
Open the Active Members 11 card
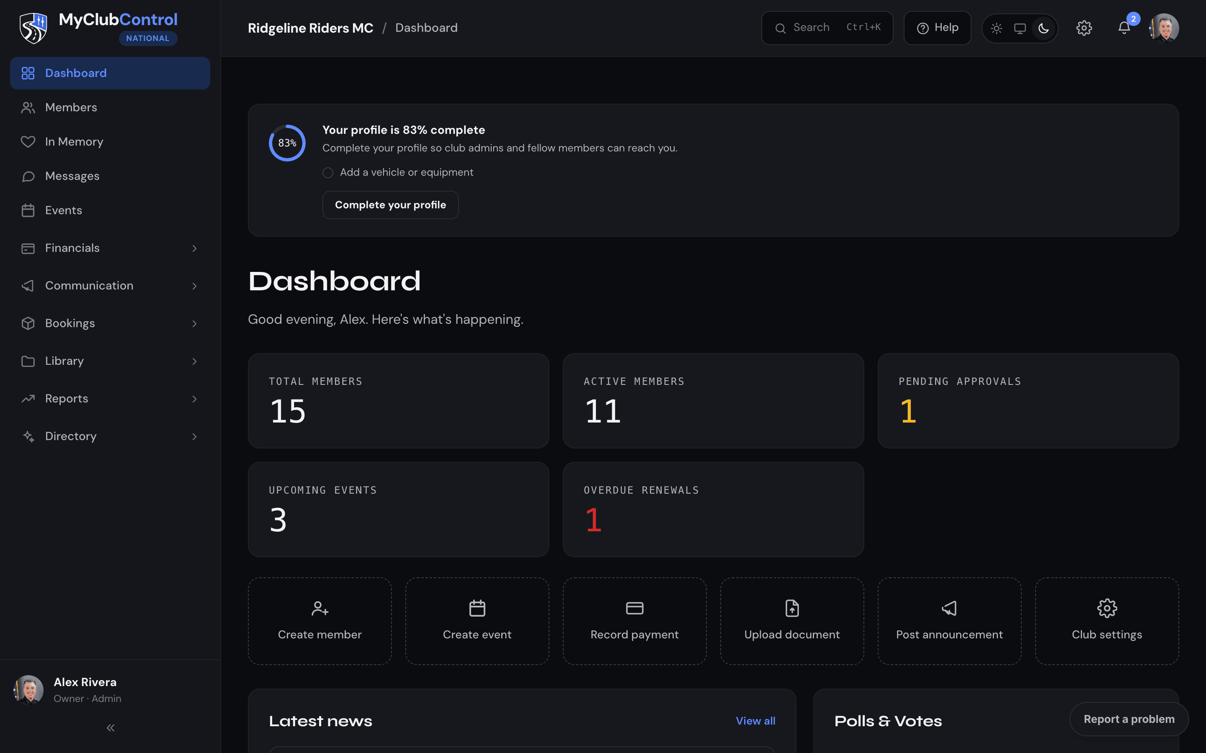(713, 401)
